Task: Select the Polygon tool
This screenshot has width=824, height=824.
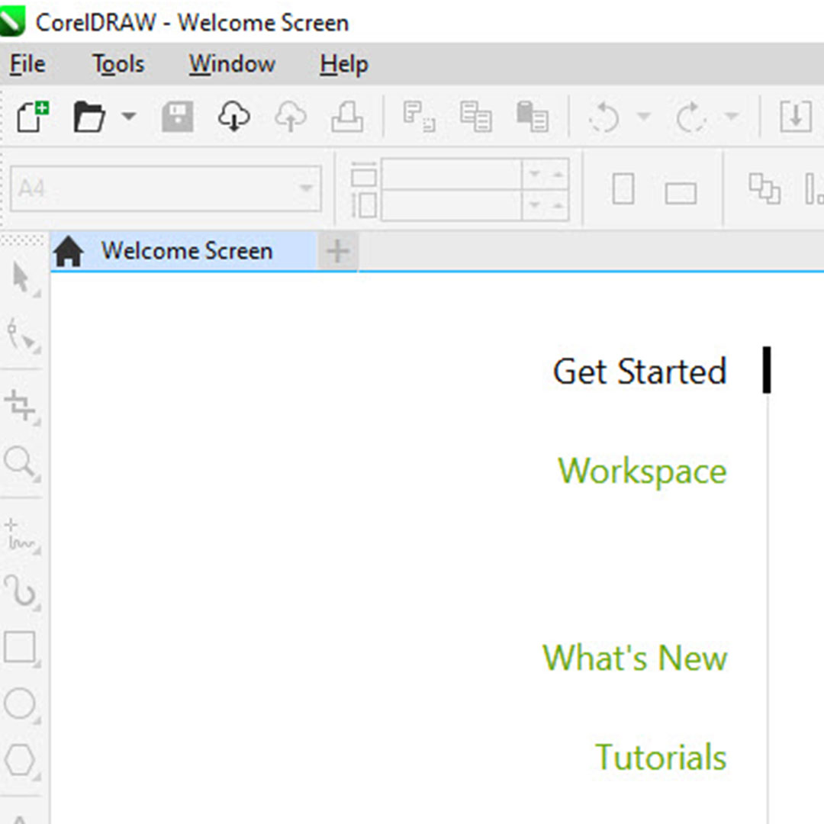Action: pos(21,761)
